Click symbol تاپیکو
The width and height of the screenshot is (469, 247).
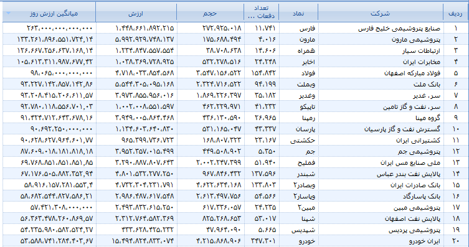[x=307, y=106]
